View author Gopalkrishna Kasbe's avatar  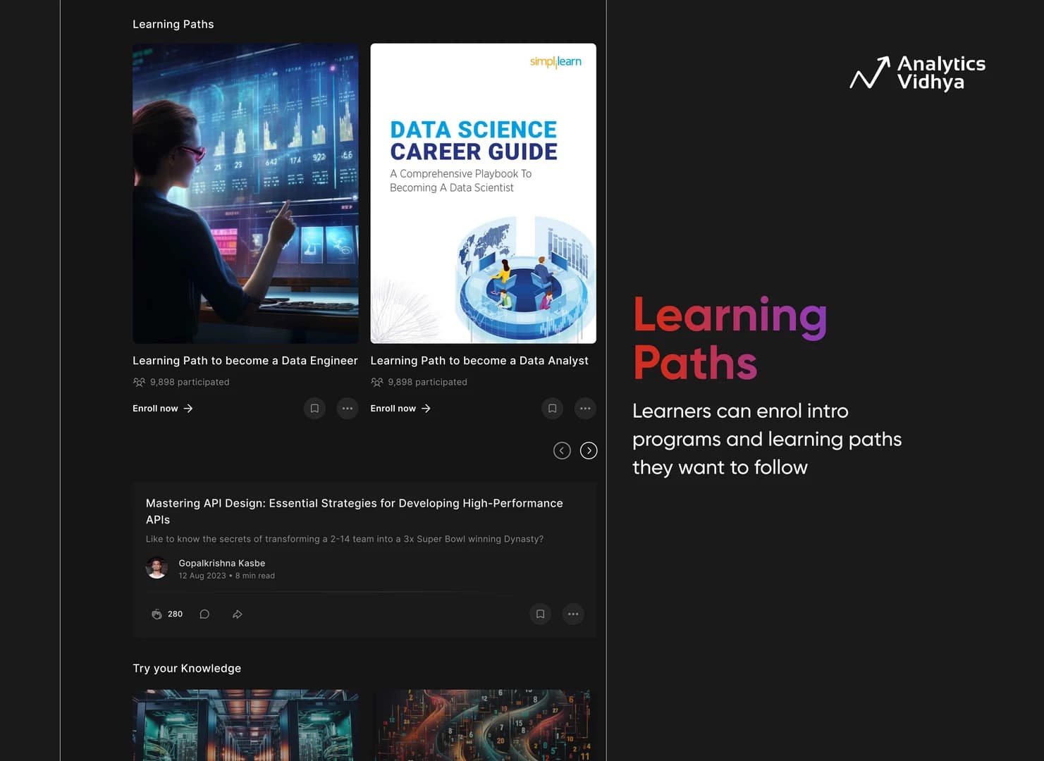(156, 568)
